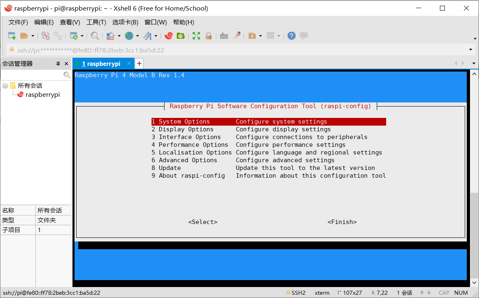Close the raspberrypi tab
This screenshot has width=479, height=298.
(x=129, y=63)
